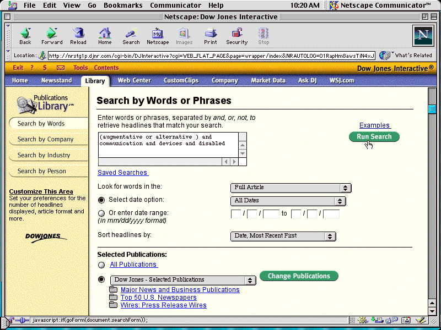Click in the search words text box

[x=169, y=145]
